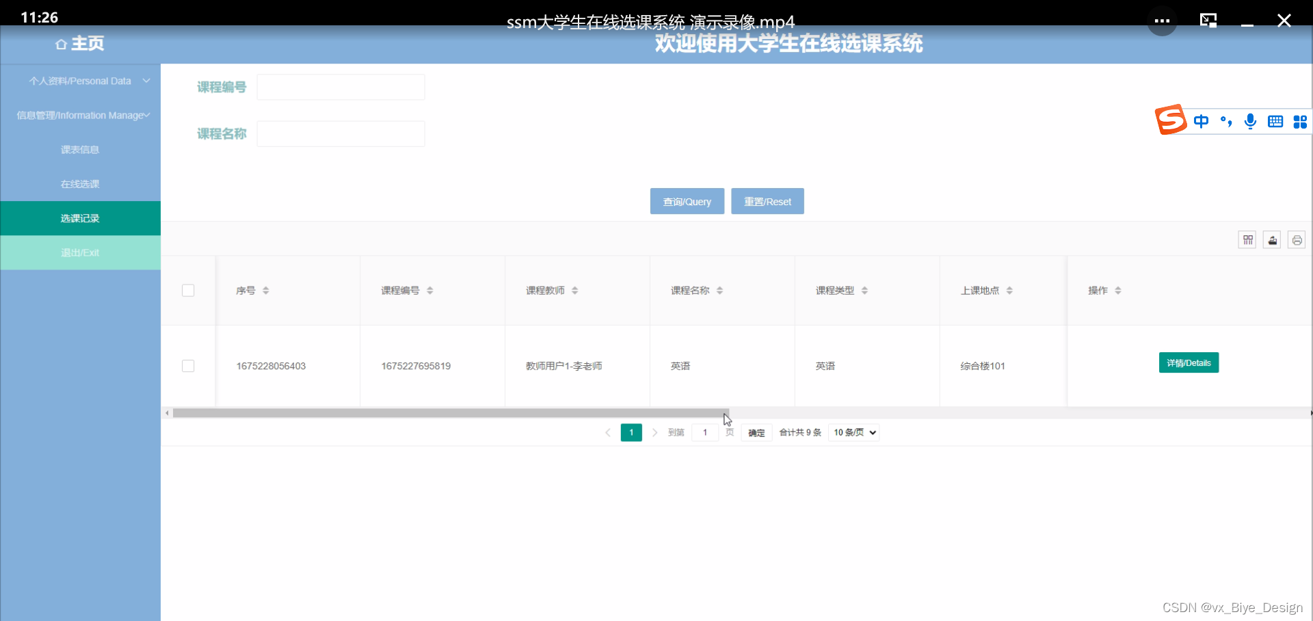Check the select-all header checkbox
The image size is (1313, 621).
(x=188, y=291)
